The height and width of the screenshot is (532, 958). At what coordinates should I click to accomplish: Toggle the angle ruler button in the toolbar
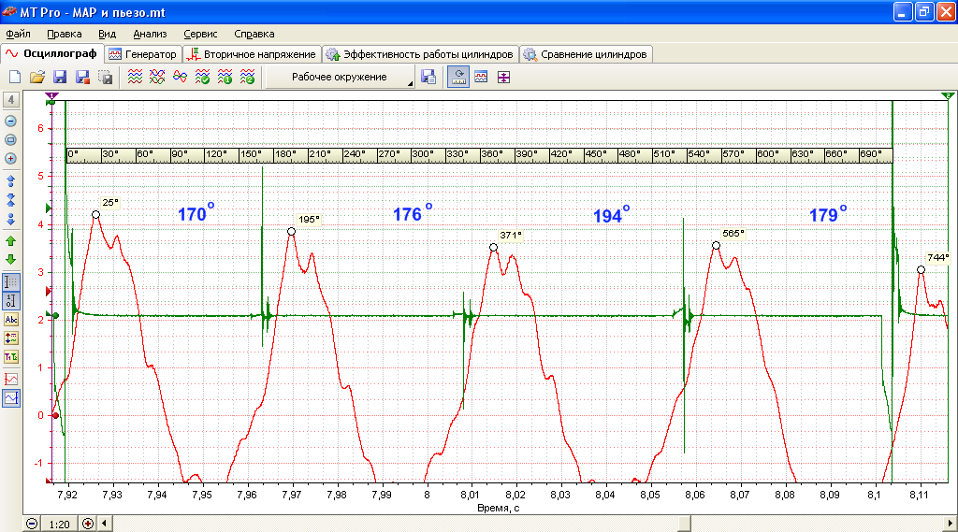[x=458, y=77]
